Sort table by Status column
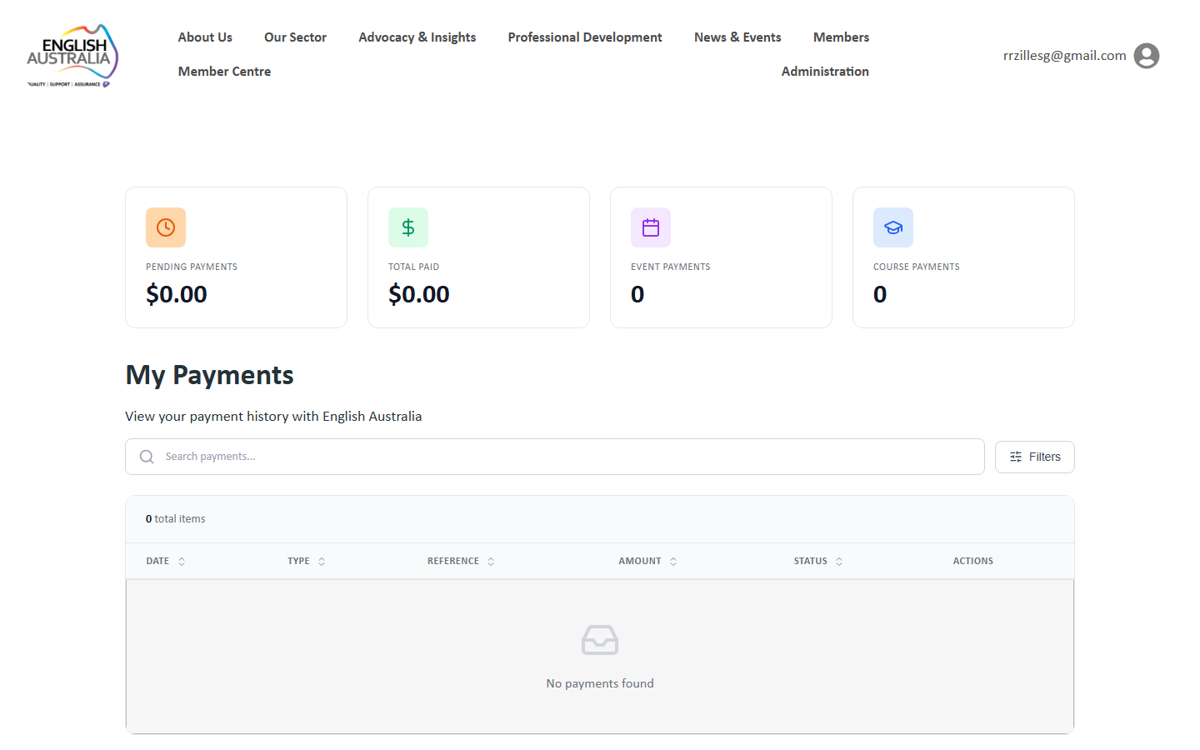 tap(818, 562)
